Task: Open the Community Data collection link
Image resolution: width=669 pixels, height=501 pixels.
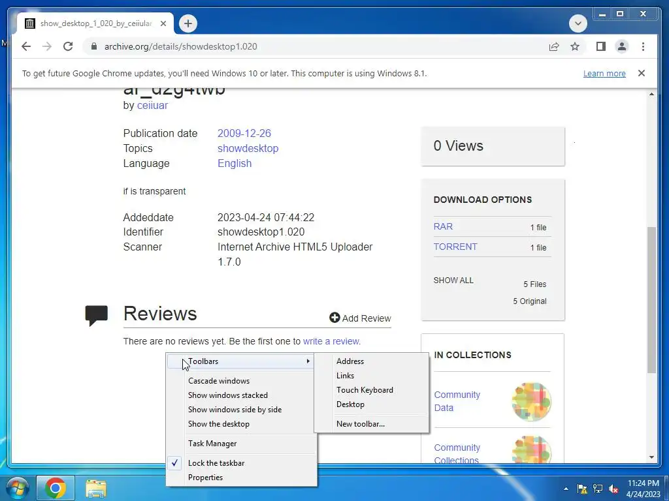Action: pos(457,401)
